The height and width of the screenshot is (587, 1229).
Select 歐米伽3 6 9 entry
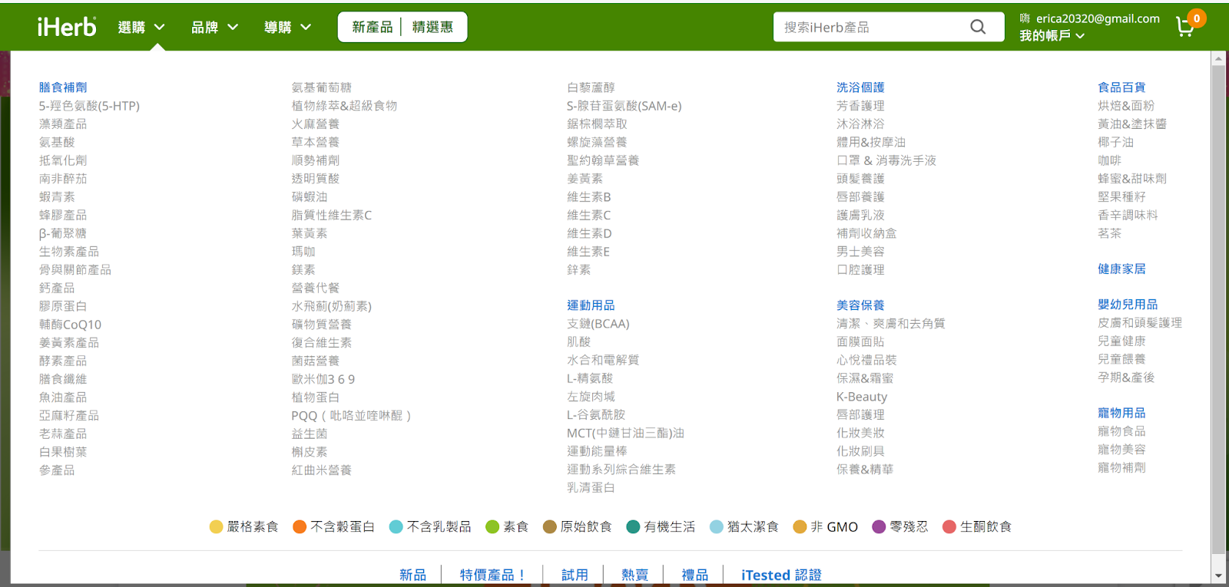point(323,379)
